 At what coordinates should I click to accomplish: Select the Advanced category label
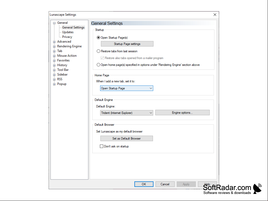64,42
